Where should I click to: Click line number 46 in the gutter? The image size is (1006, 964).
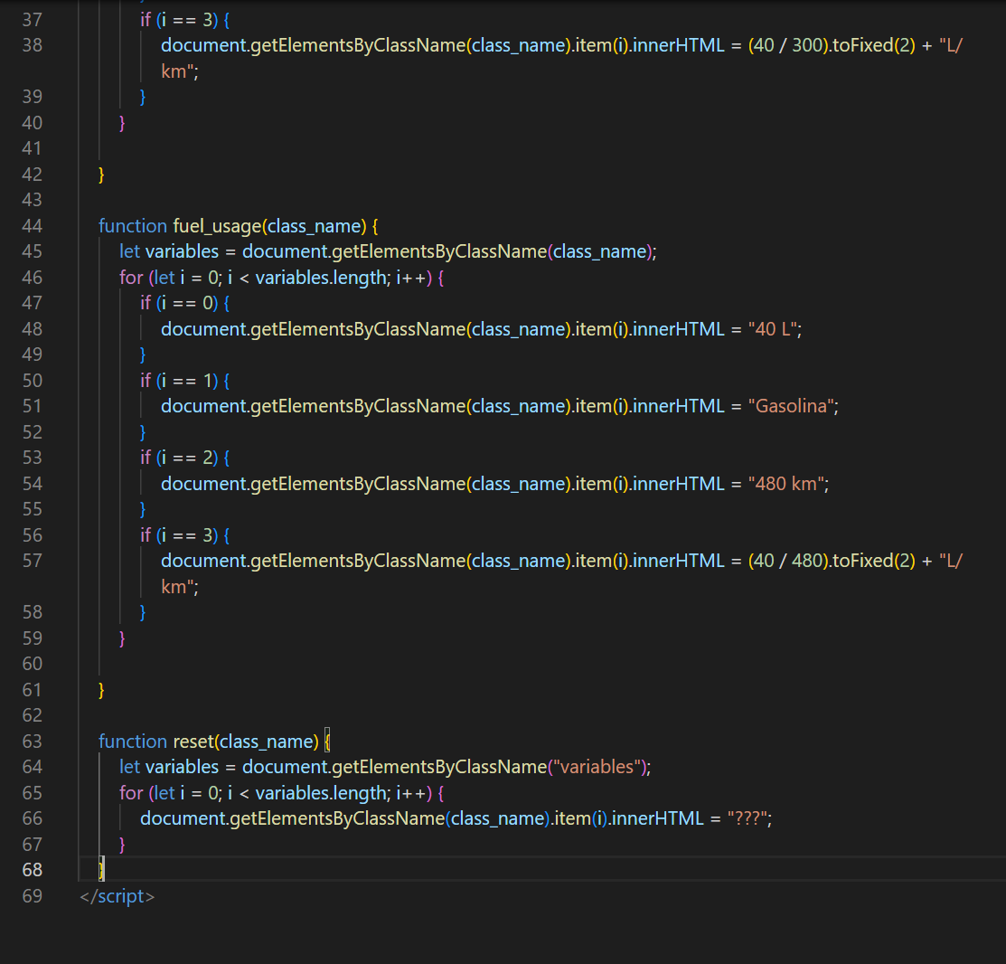[x=32, y=278]
